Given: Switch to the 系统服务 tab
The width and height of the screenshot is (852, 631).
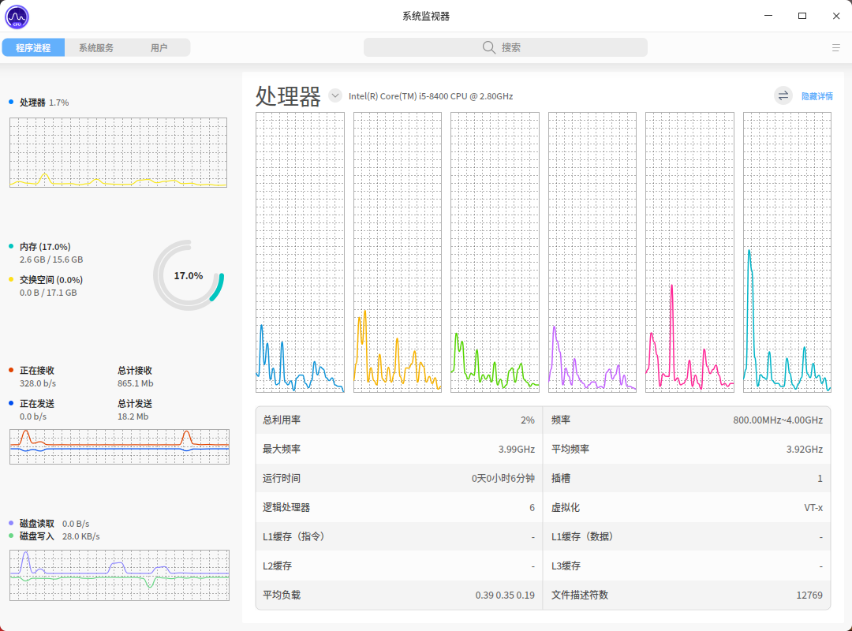Looking at the screenshot, I should coord(96,47).
